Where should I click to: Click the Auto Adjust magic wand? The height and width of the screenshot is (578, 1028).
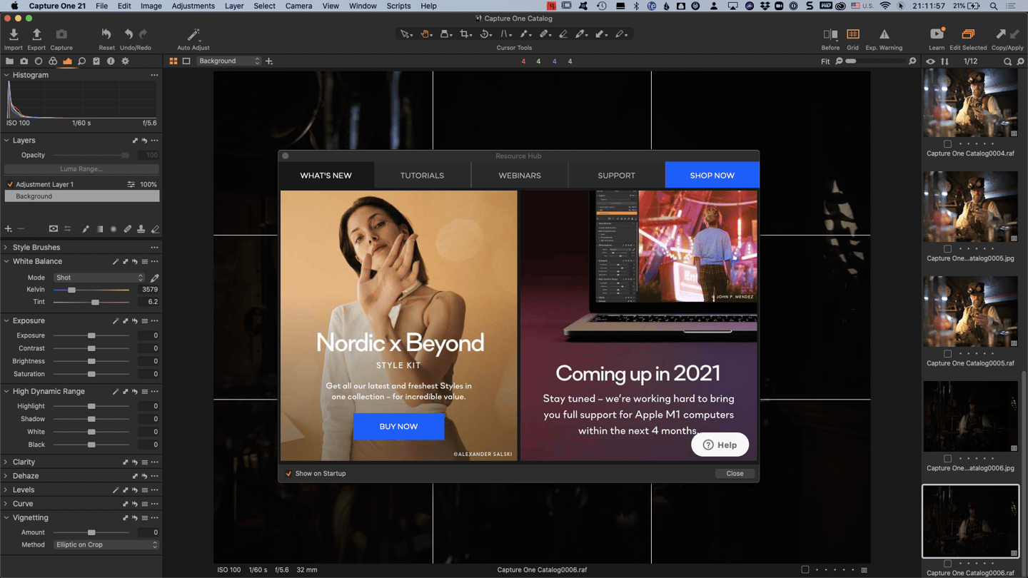193,34
